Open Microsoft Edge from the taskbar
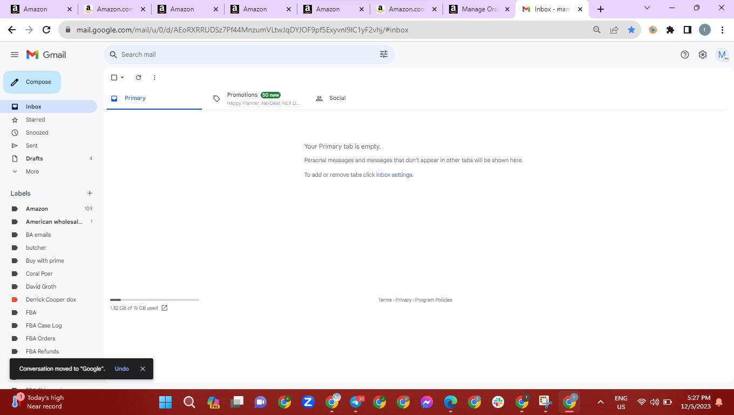The width and height of the screenshot is (734, 415). [451, 402]
